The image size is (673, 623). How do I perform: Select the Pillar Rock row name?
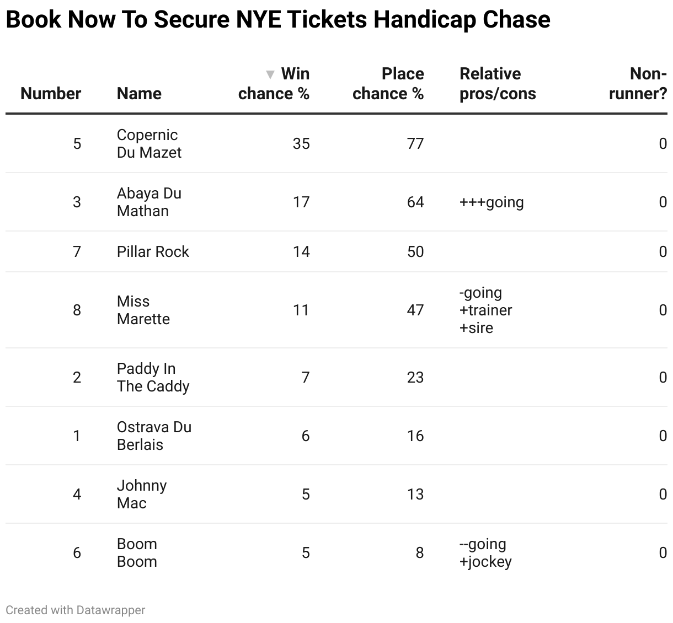(x=153, y=251)
